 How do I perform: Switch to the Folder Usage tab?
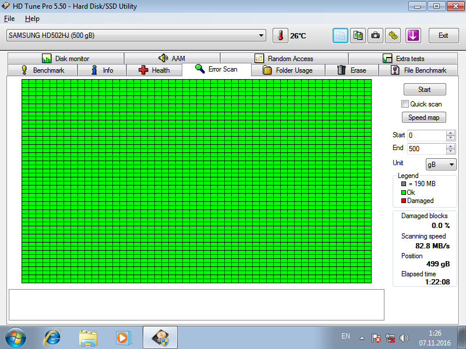288,70
